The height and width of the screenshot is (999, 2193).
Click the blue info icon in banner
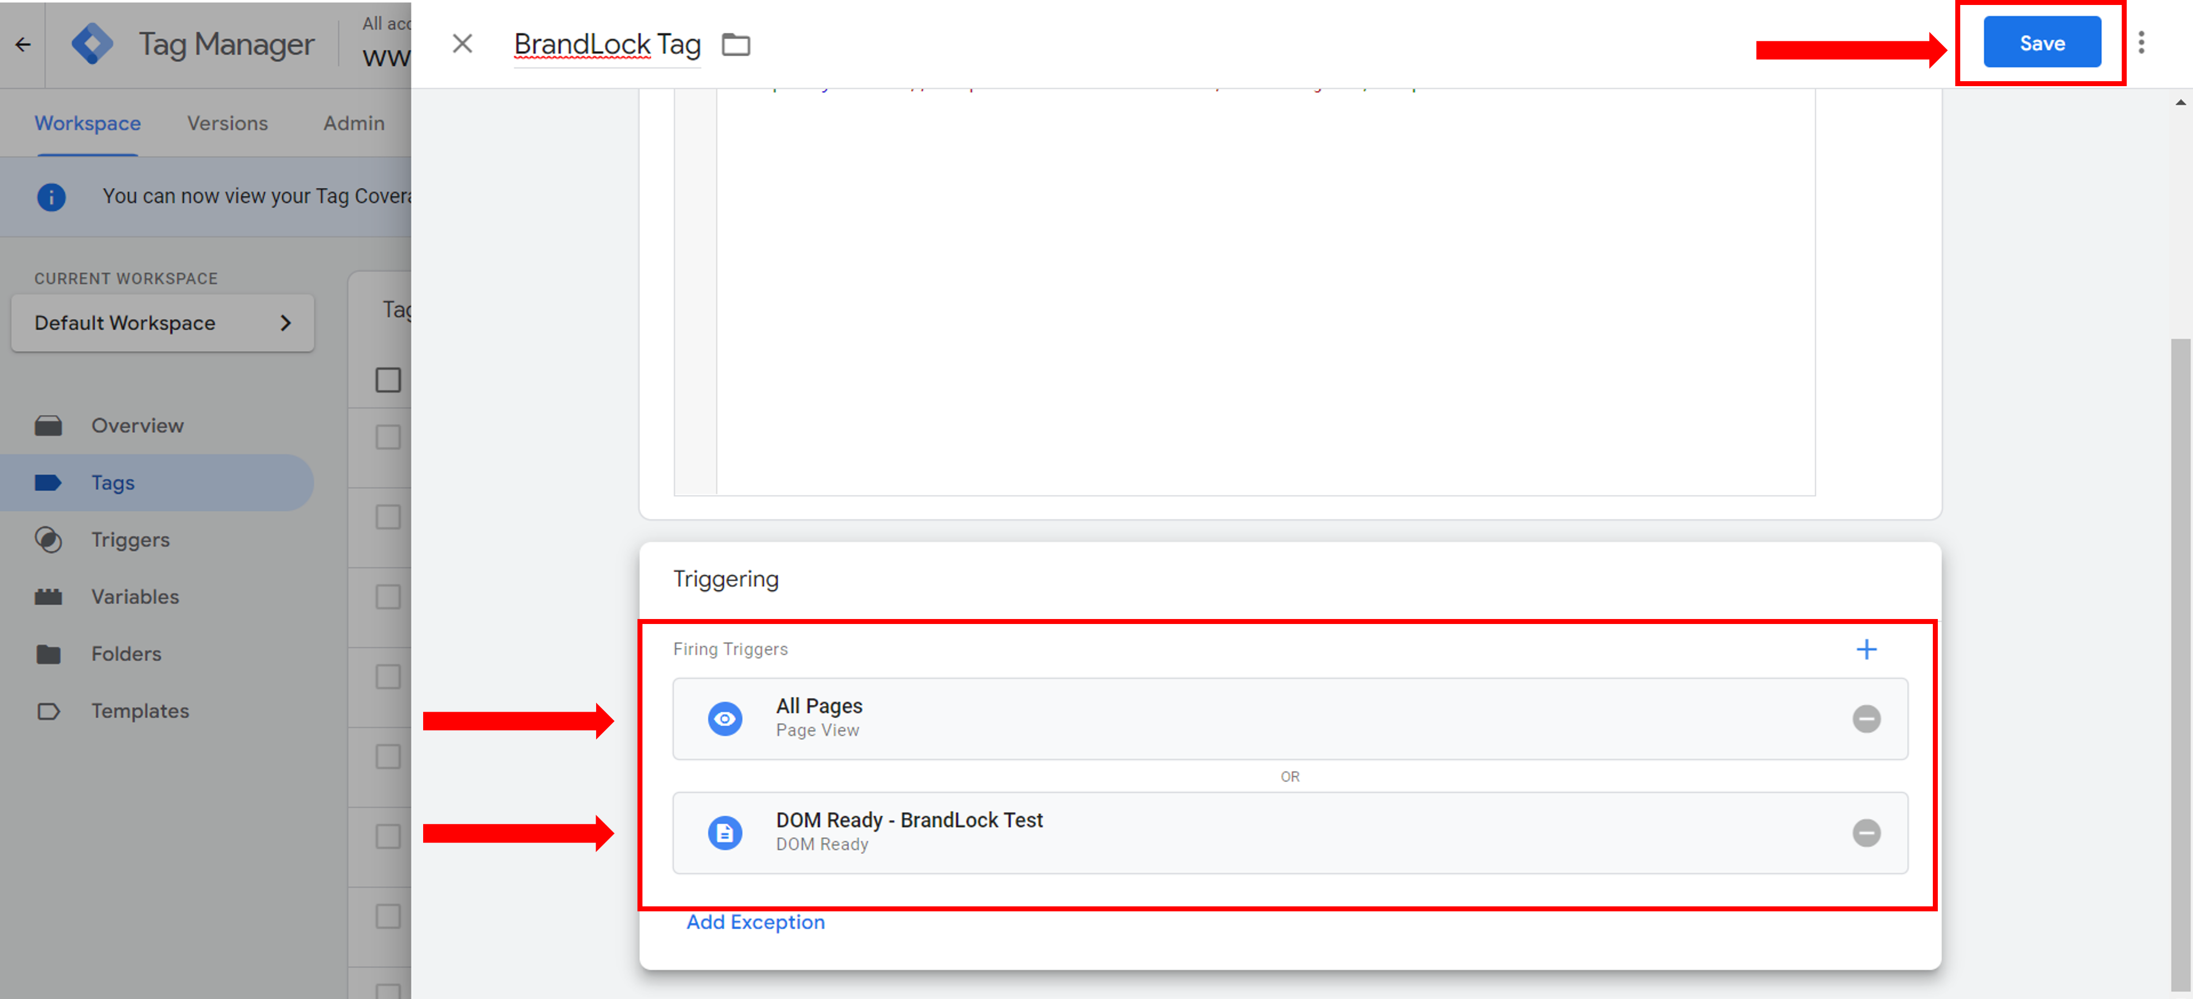click(x=51, y=197)
